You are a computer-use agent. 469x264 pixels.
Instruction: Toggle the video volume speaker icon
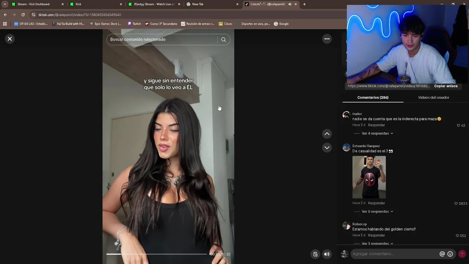[x=327, y=254]
